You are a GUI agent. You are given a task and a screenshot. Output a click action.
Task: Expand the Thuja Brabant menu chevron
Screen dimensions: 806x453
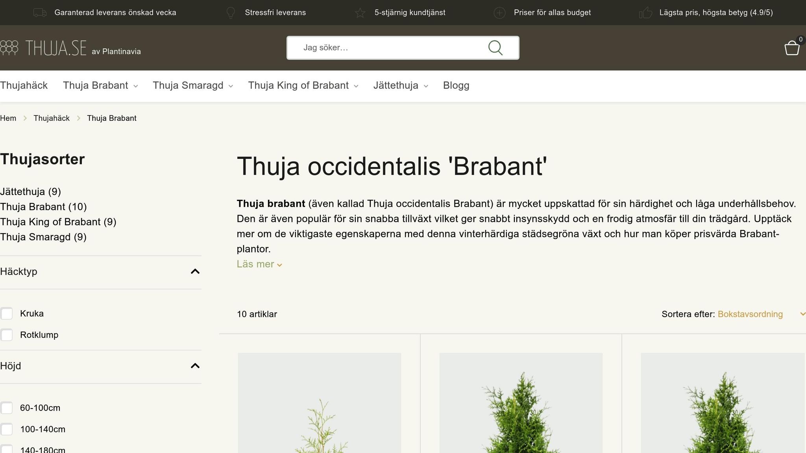pos(136,86)
